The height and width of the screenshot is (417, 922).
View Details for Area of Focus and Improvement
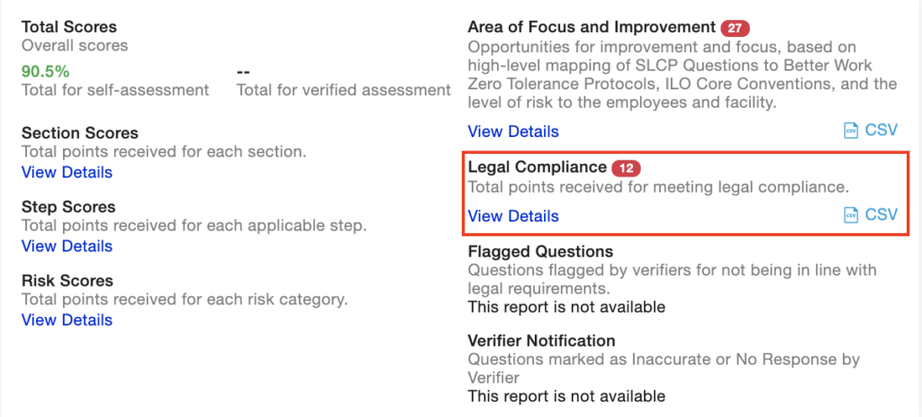click(513, 131)
